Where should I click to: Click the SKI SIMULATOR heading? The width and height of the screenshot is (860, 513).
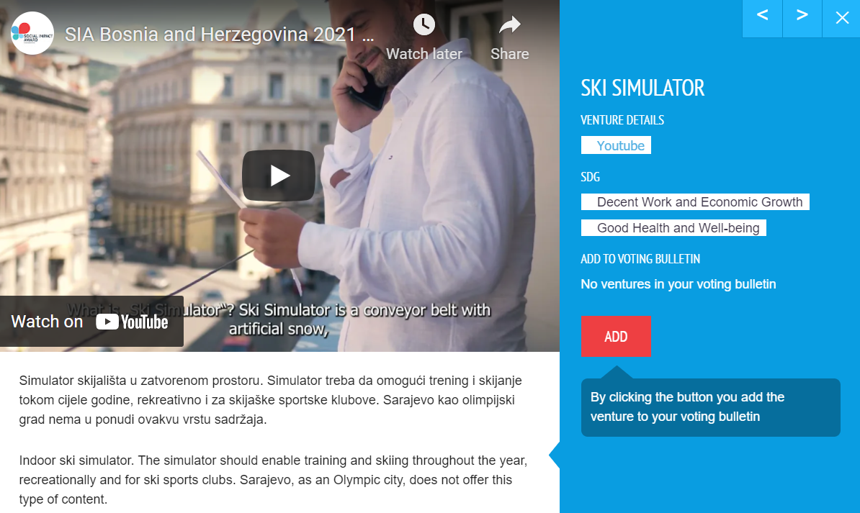[x=642, y=88]
